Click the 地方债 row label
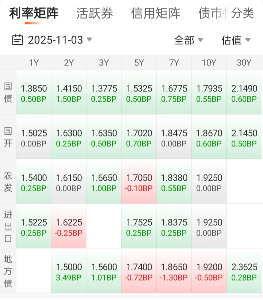 click(8, 271)
